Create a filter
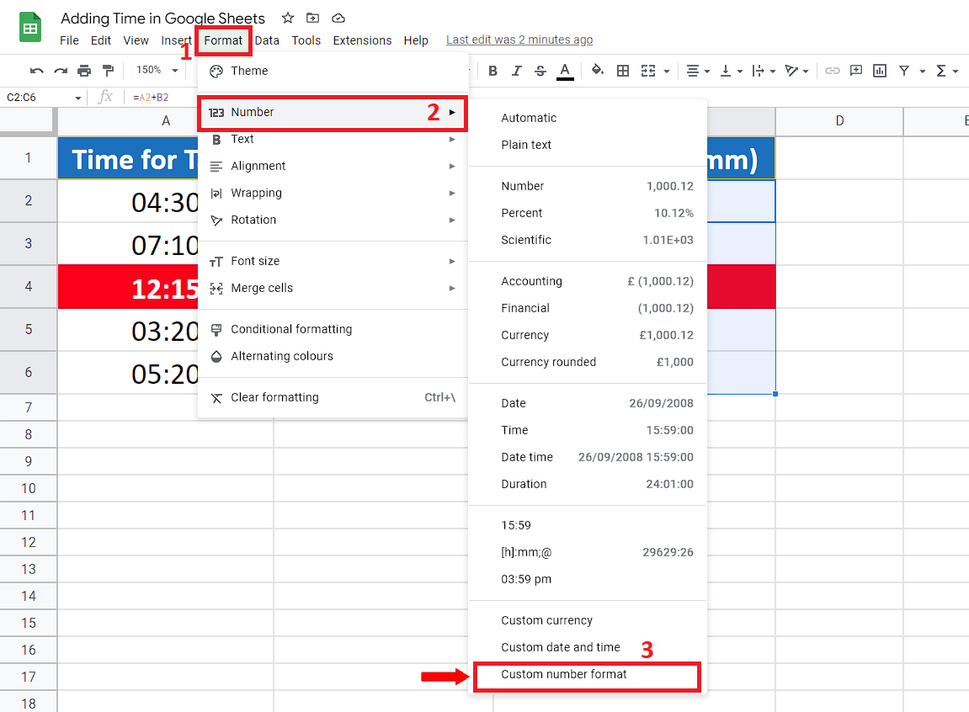 pos(902,70)
